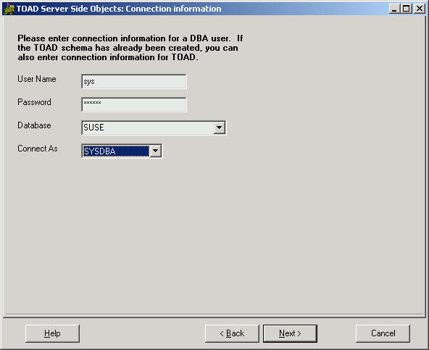Image resolution: width=429 pixels, height=350 pixels.
Task: Go to previous step with Back
Action: pyautogui.click(x=232, y=333)
